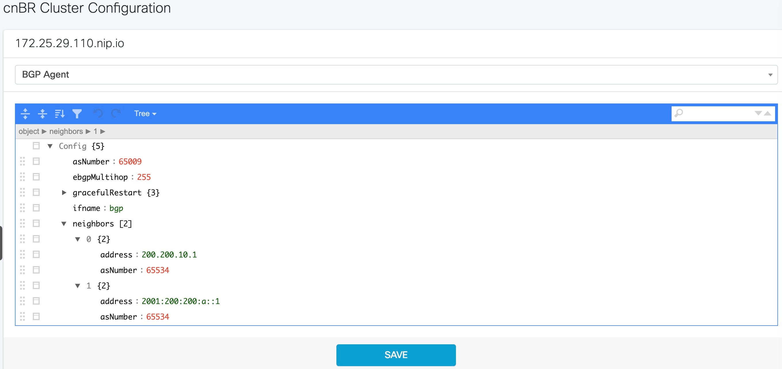Select neighbors in the breadcrumb path
The height and width of the screenshot is (369, 782).
pyautogui.click(x=66, y=131)
